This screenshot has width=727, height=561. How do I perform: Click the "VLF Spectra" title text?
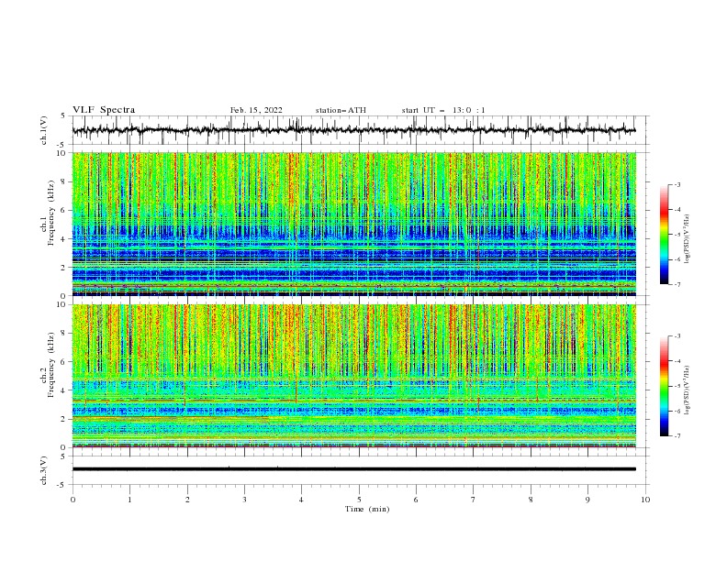coord(104,110)
